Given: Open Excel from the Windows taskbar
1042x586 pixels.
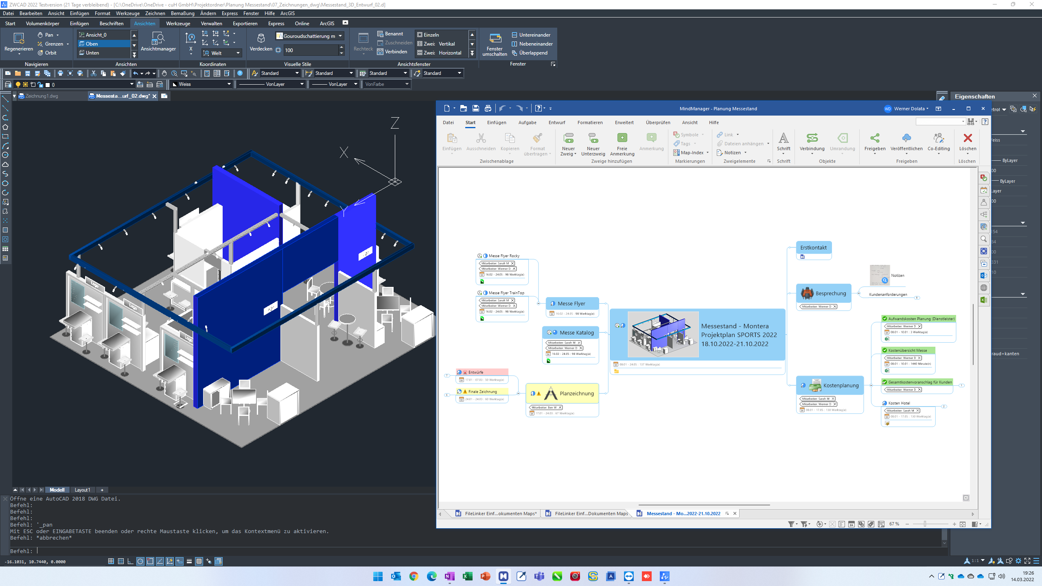Looking at the screenshot, I should pyautogui.click(x=468, y=576).
